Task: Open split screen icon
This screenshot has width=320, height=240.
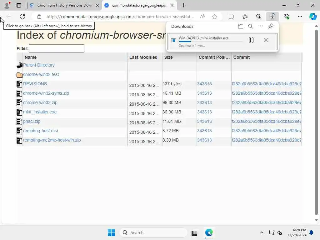Action: [x=231, y=17]
